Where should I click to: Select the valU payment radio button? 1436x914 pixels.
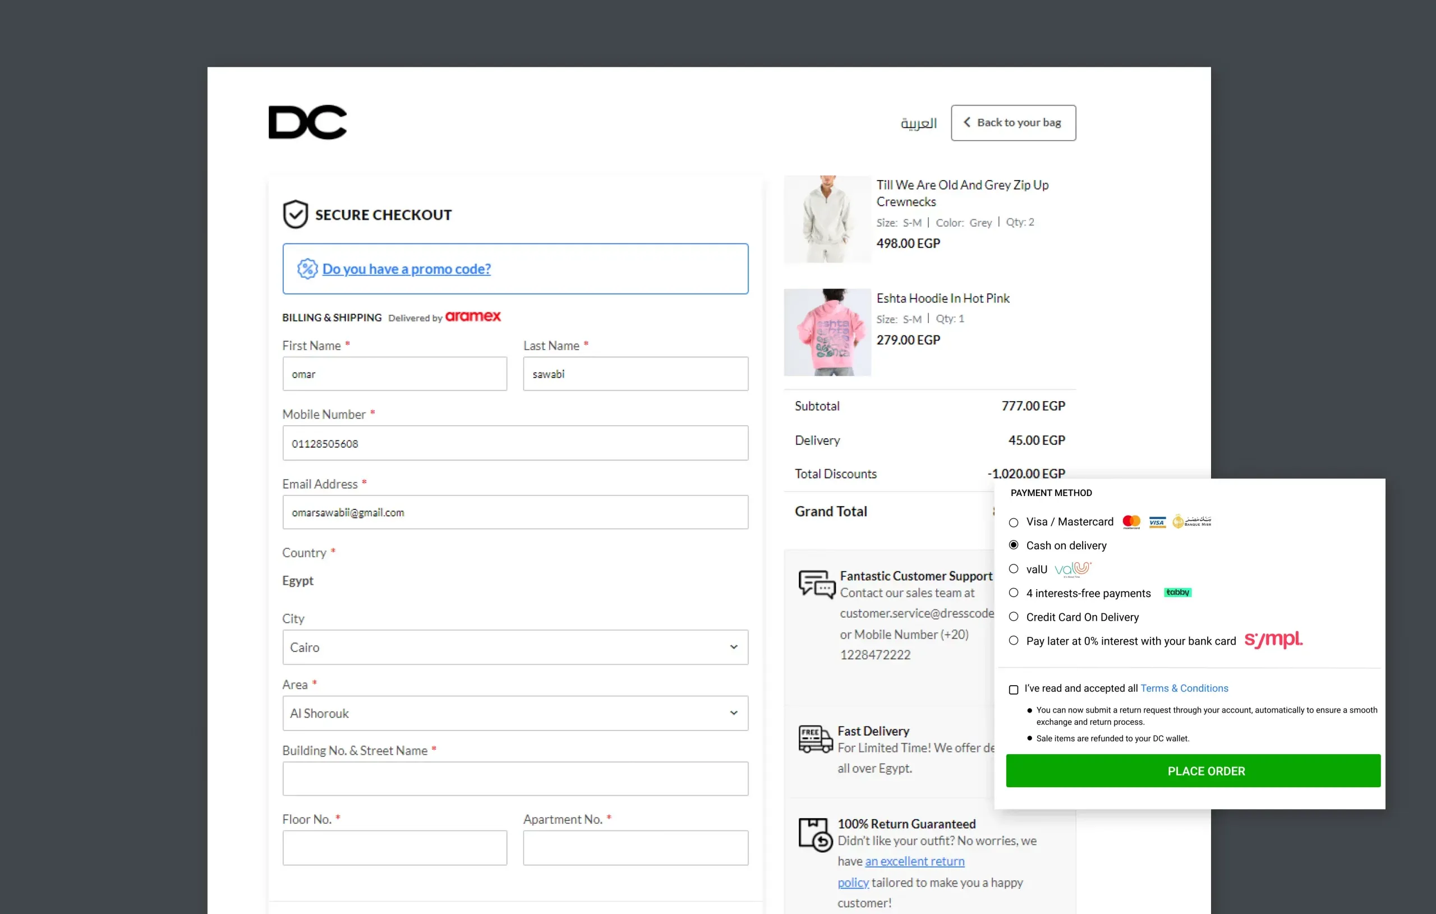coord(1013,568)
